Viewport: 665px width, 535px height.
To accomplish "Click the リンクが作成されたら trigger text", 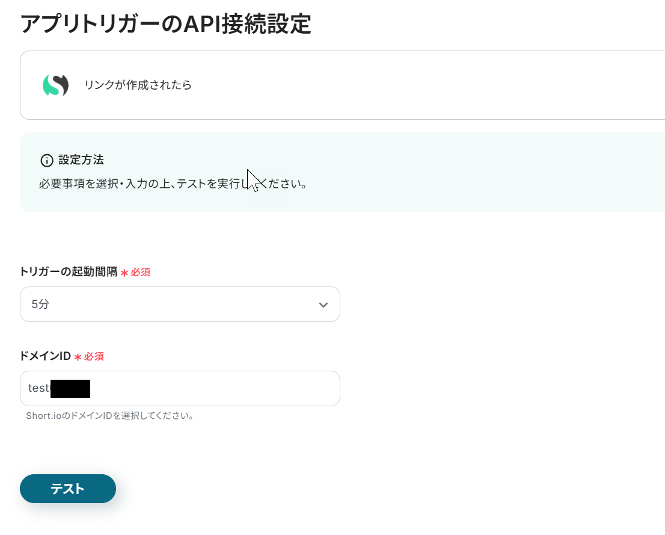I will point(138,85).
